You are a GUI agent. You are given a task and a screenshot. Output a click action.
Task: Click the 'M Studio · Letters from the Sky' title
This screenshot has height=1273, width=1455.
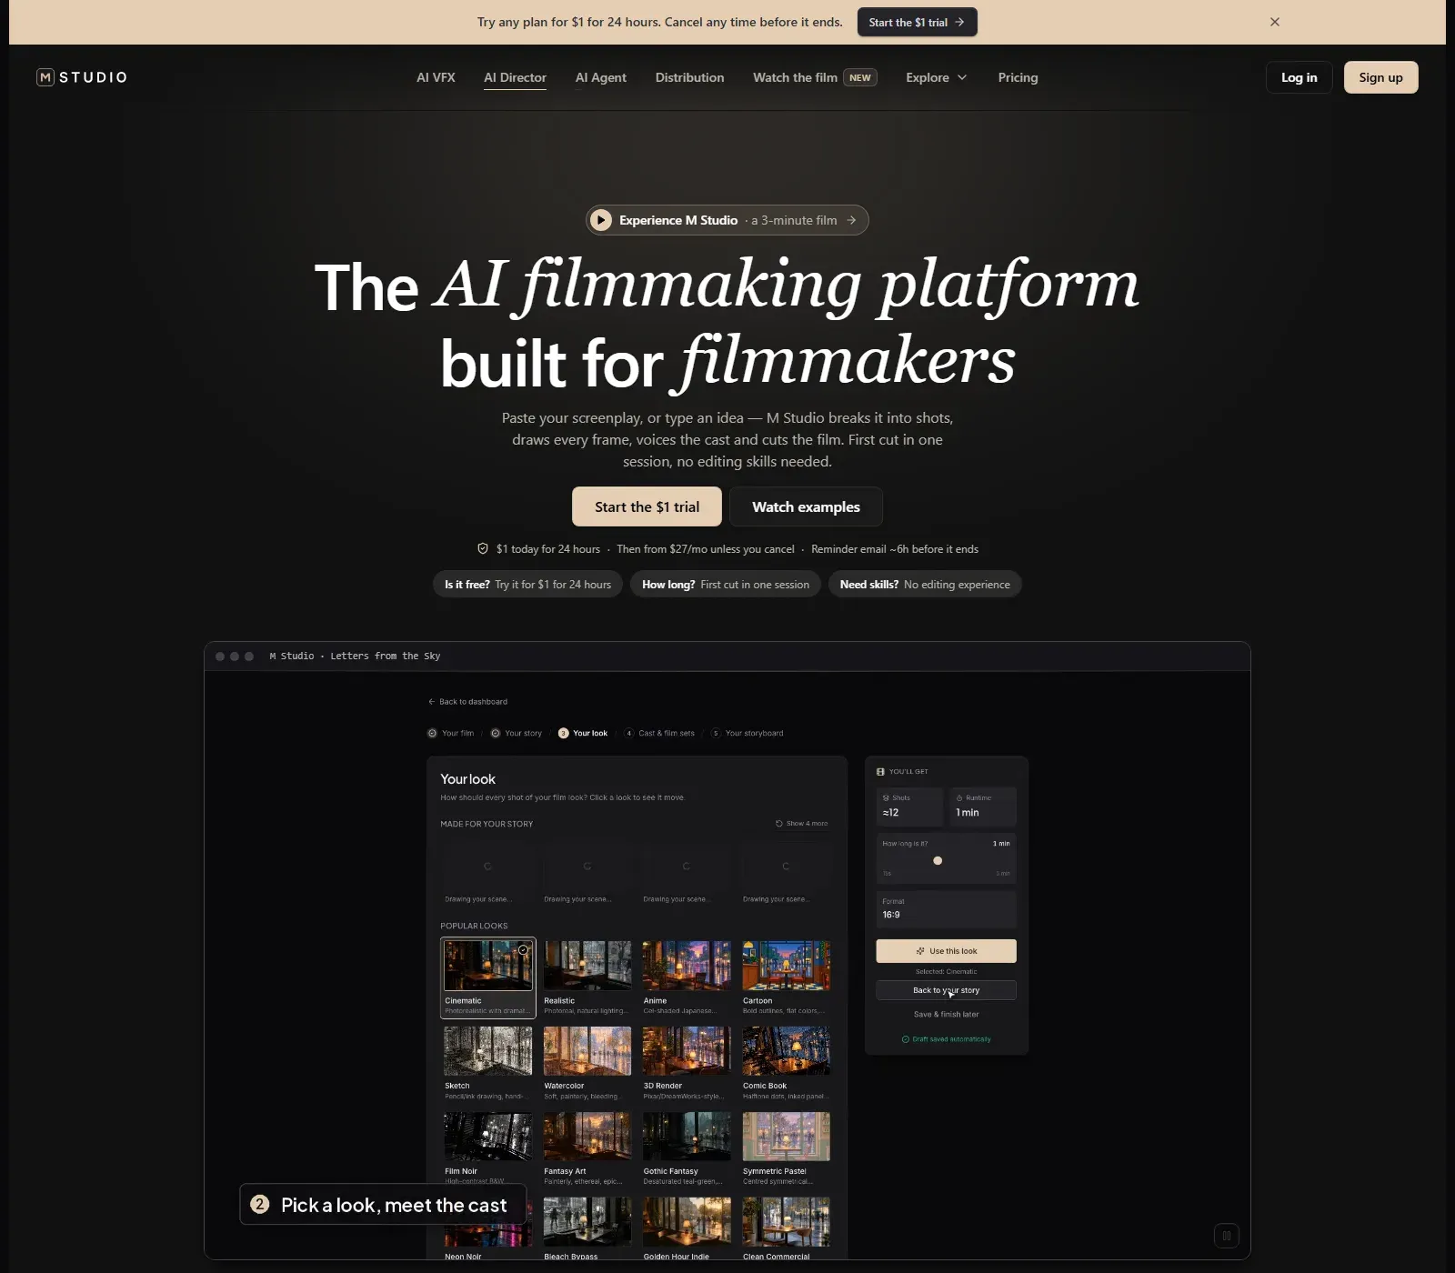[355, 656]
